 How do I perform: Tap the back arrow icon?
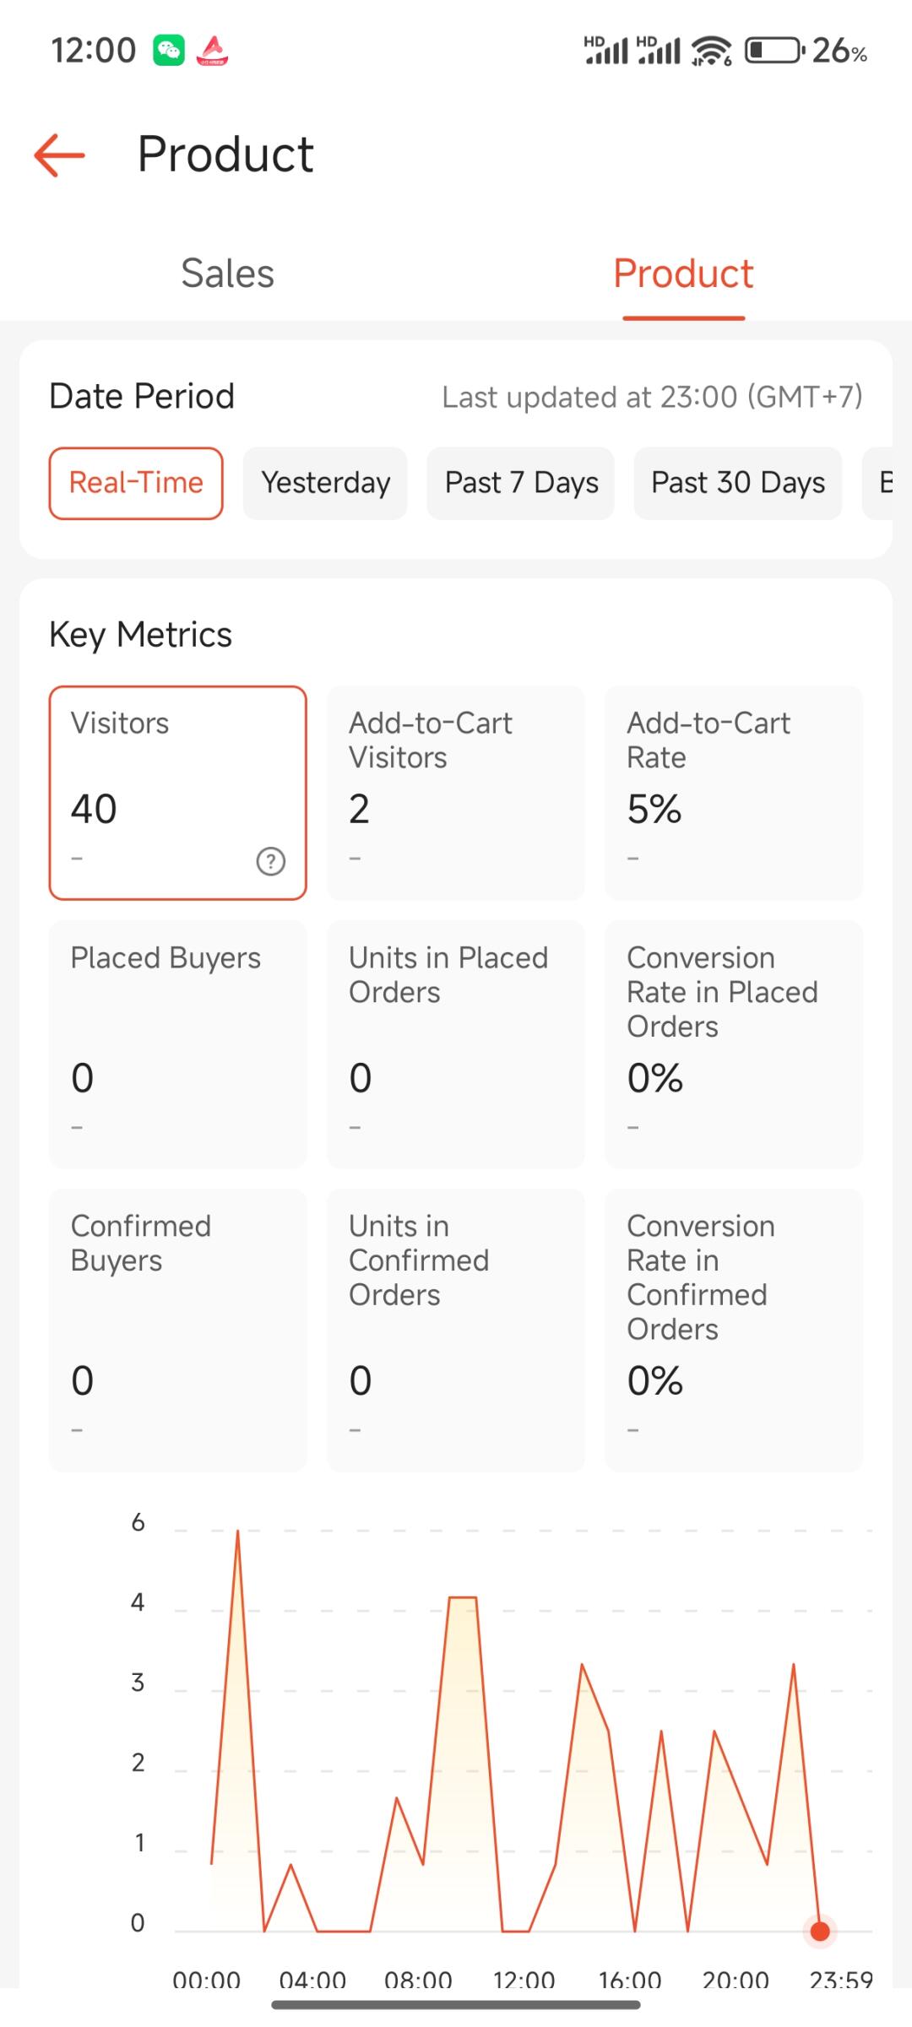tap(59, 155)
